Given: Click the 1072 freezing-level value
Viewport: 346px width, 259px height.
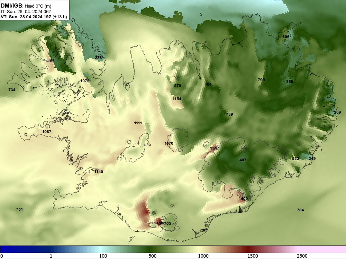Looking at the screenshot, I should tap(85, 81).
